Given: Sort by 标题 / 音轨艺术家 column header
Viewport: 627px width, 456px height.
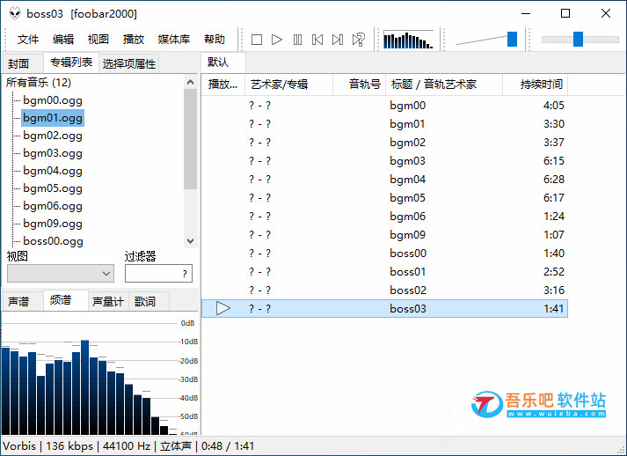Looking at the screenshot, I should coord(444,85).
